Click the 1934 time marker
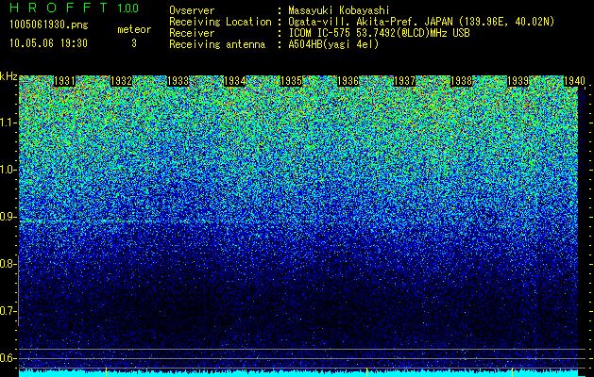The image size is (594, 377). pyautogui.click(x=234, y=81)
